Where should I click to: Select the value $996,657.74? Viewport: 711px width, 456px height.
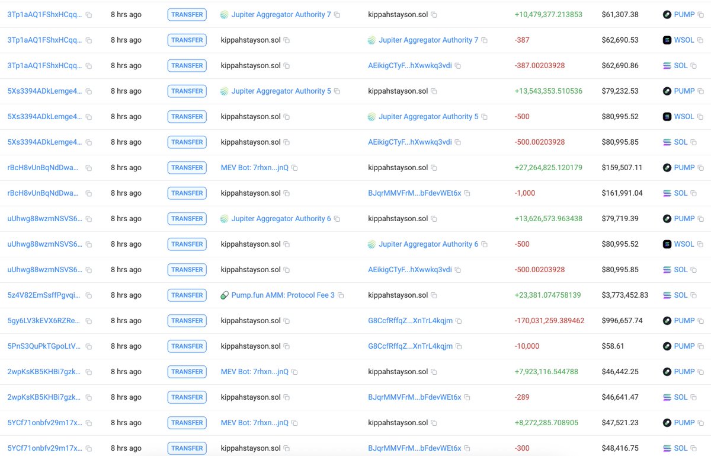622,321
